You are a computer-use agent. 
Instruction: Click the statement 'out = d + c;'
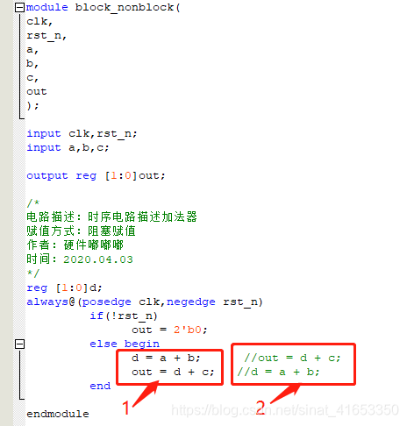point(173,372)
